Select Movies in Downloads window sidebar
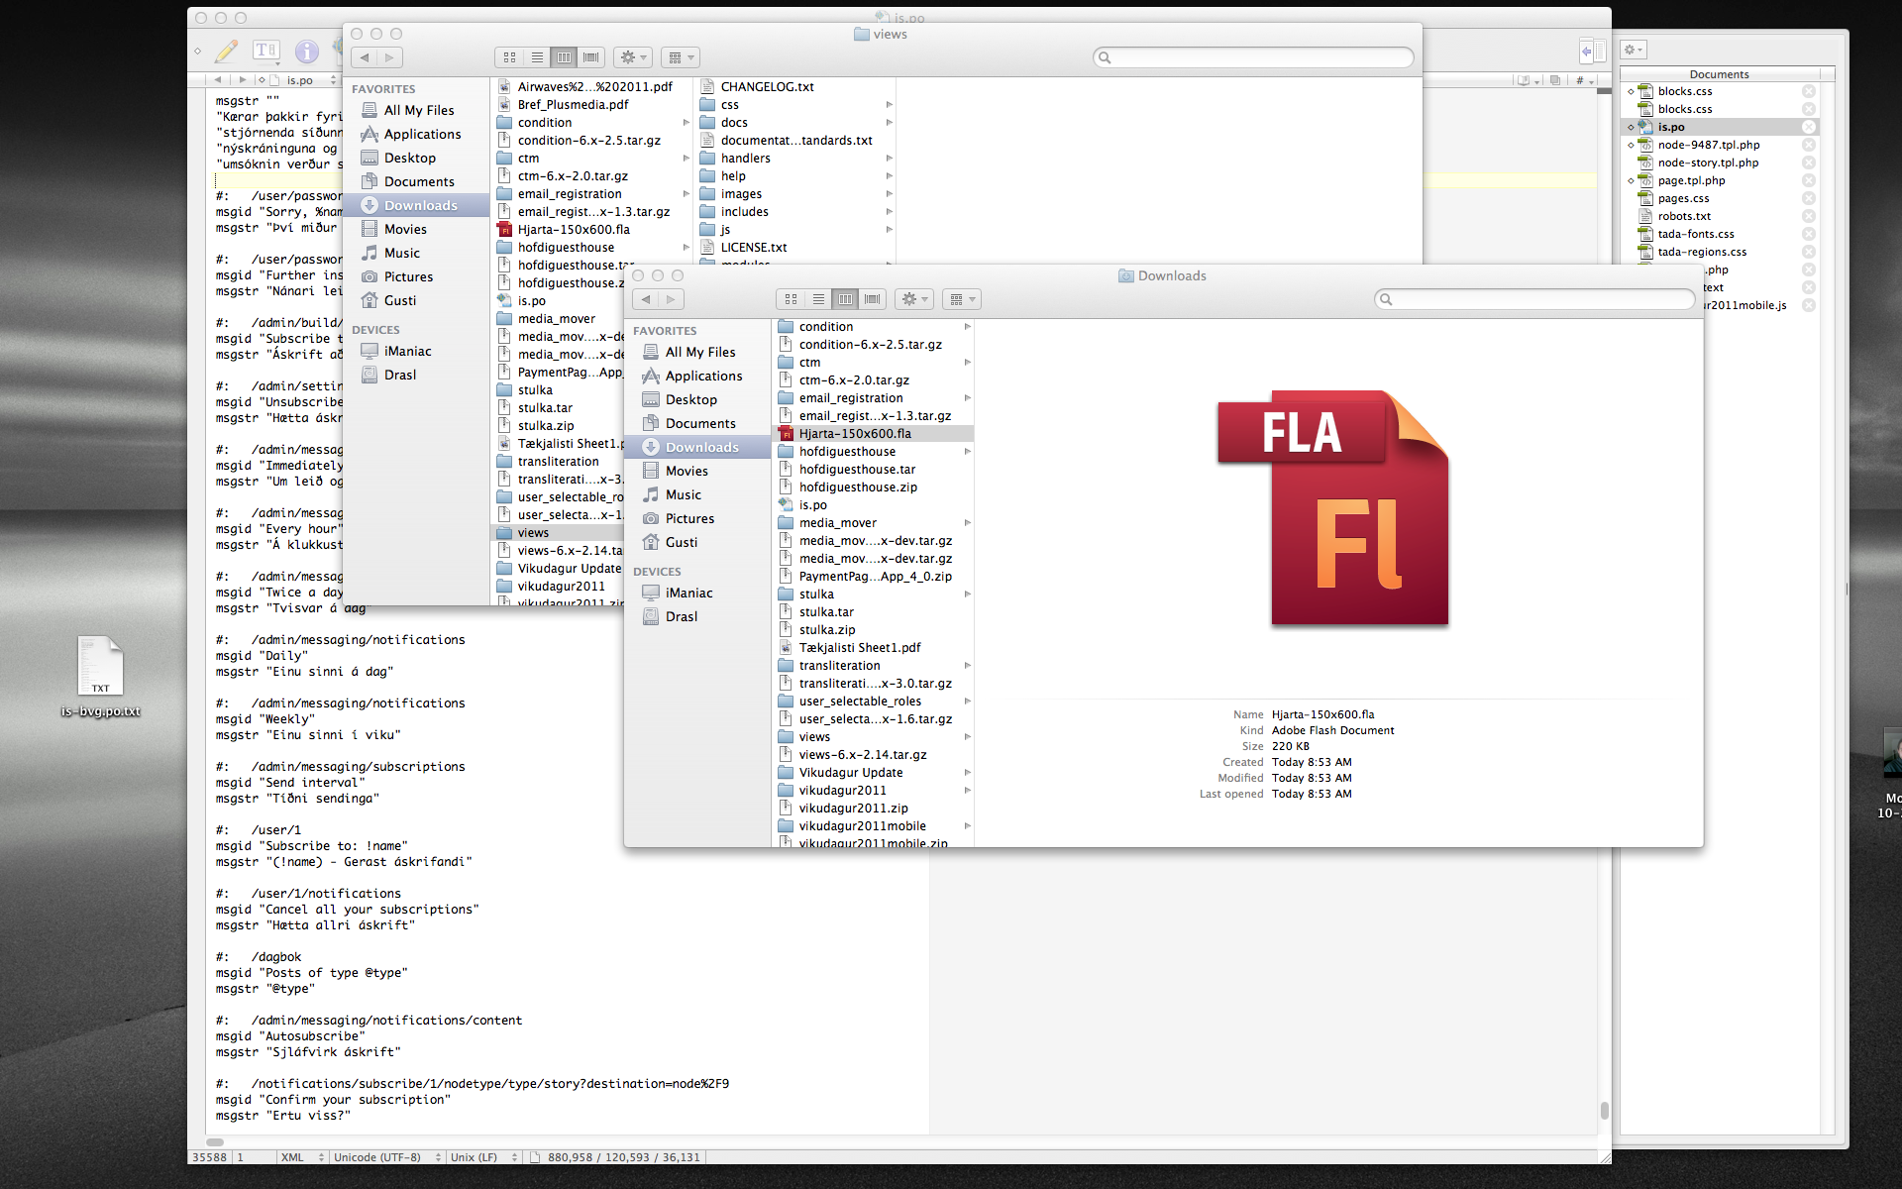The height and width of the screenshot is (1189, 1902). point(686,471)
